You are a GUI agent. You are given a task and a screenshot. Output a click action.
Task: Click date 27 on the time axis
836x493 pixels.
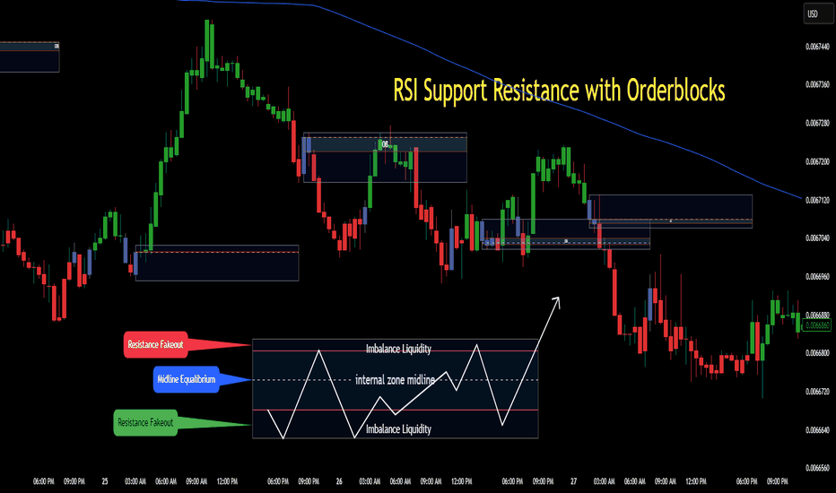pyautogui.click(x=572, y=481)
